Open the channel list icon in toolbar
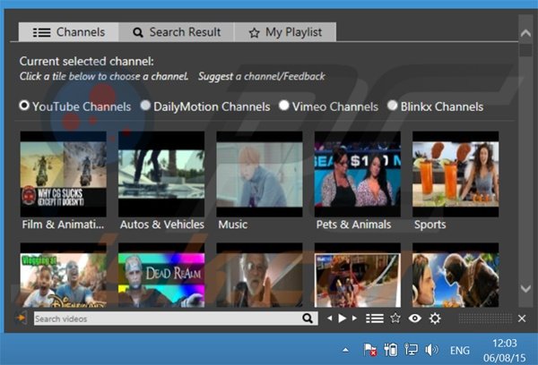Screen dimensions: 538x365 [x=375, y=318]
